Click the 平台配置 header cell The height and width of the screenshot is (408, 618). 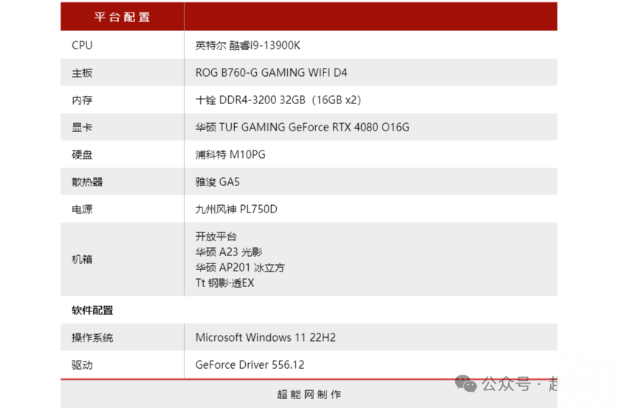122,17
